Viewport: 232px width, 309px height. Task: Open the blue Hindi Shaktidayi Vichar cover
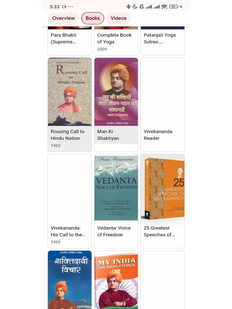70,280
